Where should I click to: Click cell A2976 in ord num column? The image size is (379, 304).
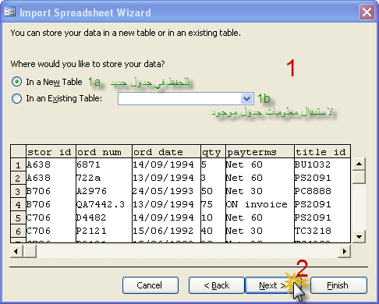pyautogui.click(x=104, y=191)
